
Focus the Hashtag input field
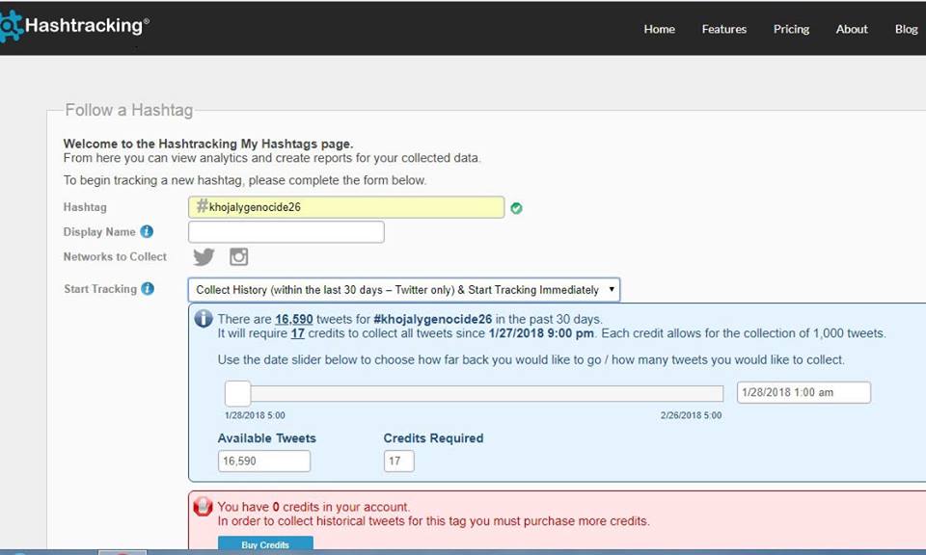tap(346, 207)
